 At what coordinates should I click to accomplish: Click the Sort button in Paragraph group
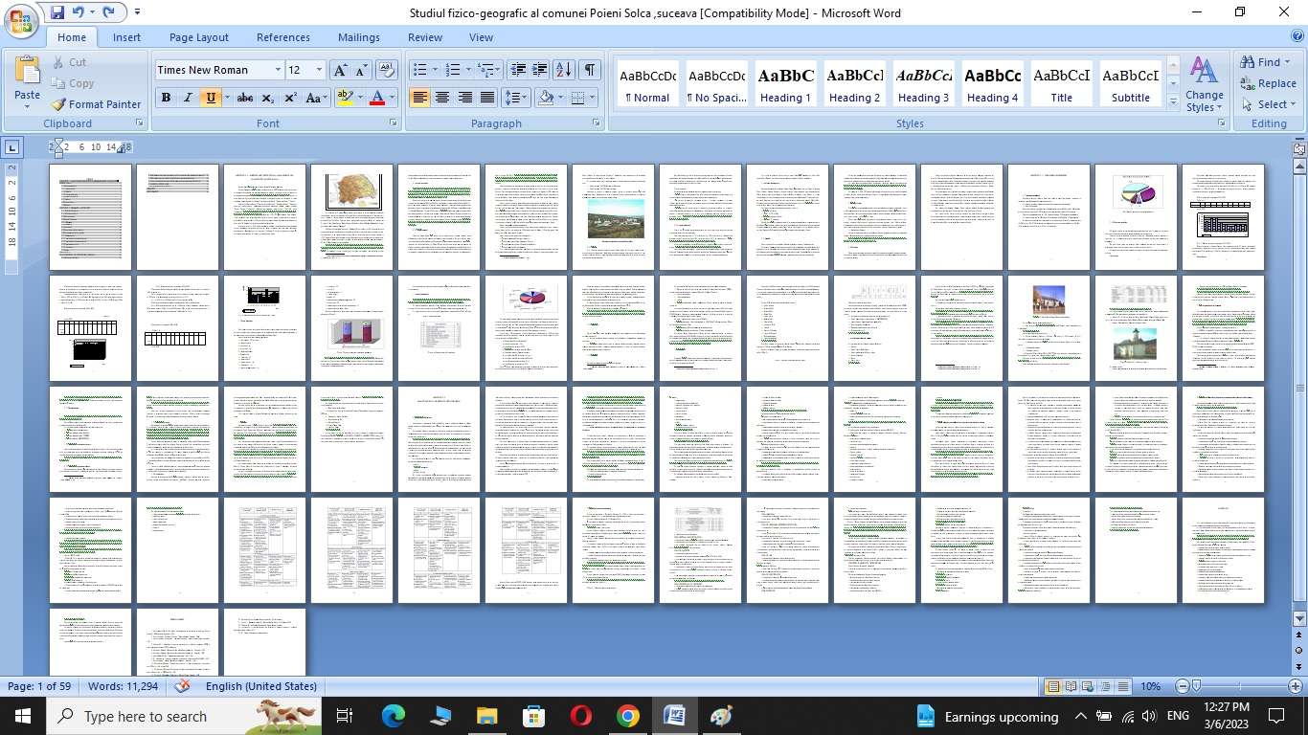click(x=564, y=70)
